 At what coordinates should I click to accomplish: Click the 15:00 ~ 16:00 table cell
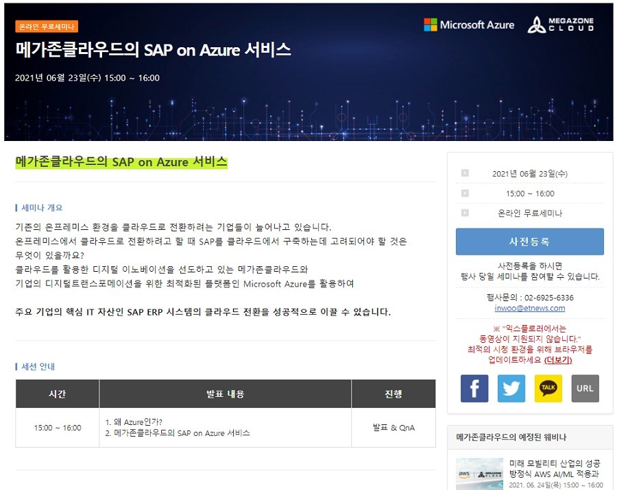58,428
